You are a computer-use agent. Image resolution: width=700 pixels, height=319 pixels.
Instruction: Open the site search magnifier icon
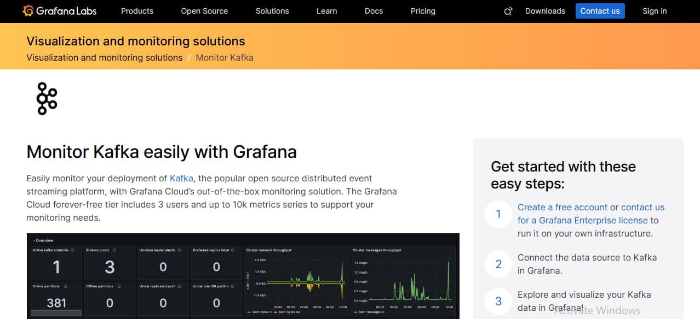(x=508, y=11)
